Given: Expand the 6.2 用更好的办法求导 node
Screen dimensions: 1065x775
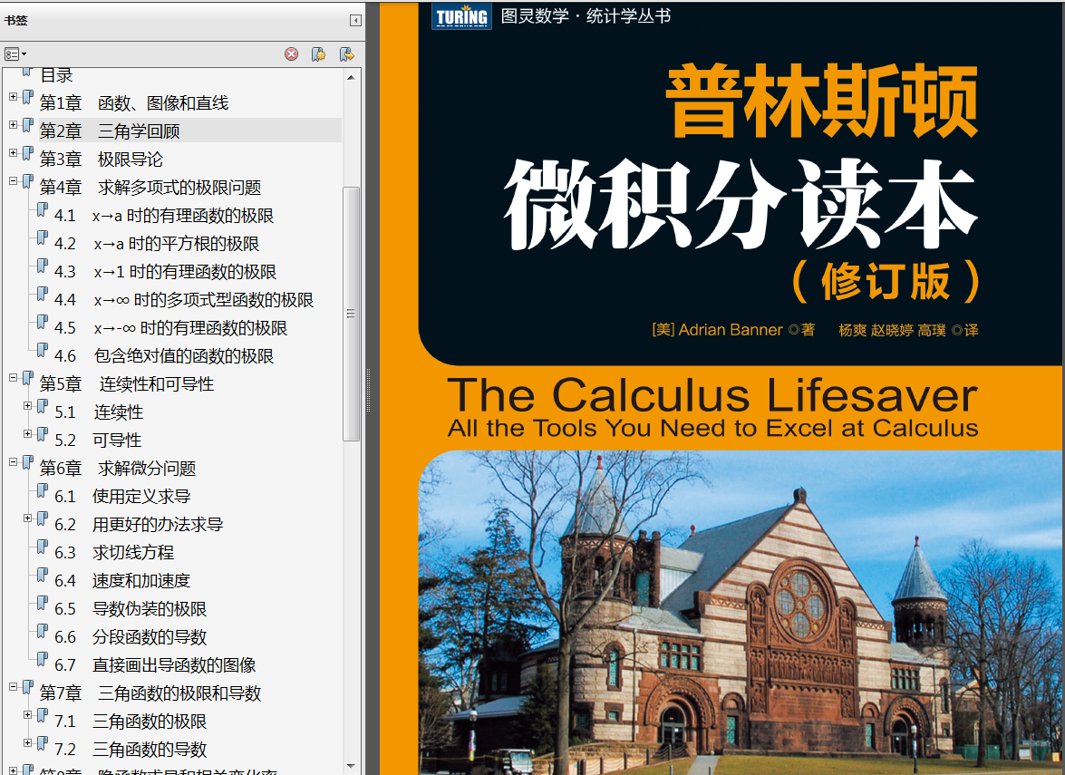Looking at the screenshot, I should pyautogui.click(x=27, y=518).
